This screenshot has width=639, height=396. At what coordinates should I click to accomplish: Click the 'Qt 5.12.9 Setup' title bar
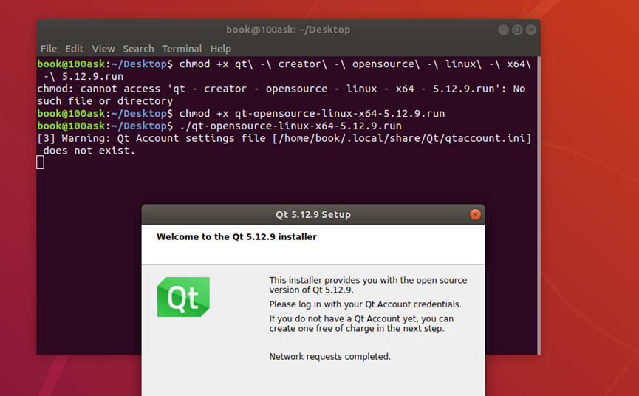313,215
